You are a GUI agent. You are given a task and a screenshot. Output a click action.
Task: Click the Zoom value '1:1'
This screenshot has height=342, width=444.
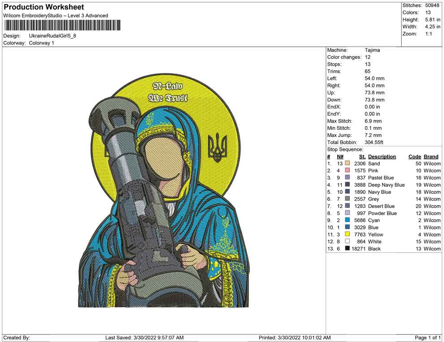pos(428,34)
